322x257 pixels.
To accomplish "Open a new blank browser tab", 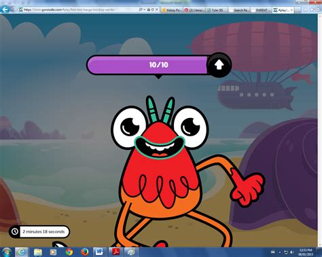I will [x=298, y=10].
